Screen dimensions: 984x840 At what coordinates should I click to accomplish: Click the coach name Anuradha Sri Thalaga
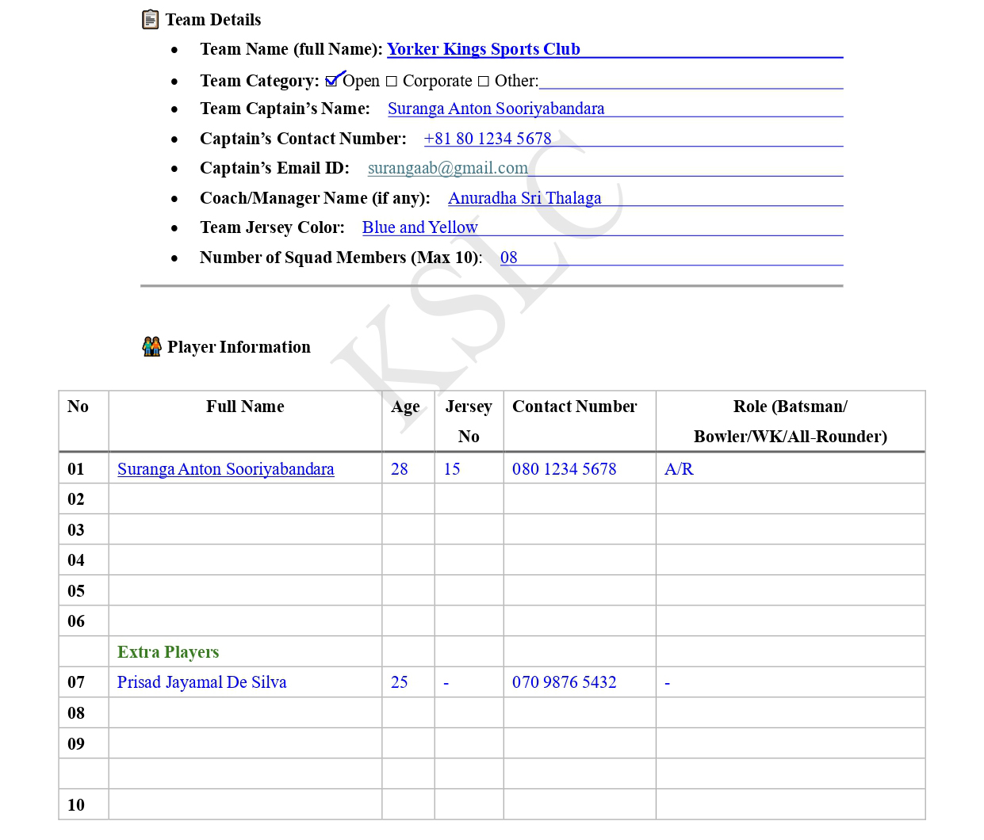coord(524,198)
